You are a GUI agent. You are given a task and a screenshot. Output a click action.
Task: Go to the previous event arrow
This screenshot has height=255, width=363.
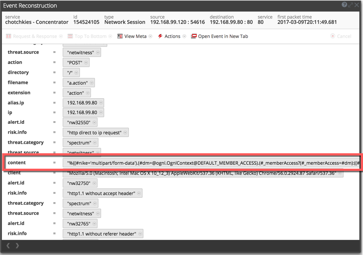[8, 246]
